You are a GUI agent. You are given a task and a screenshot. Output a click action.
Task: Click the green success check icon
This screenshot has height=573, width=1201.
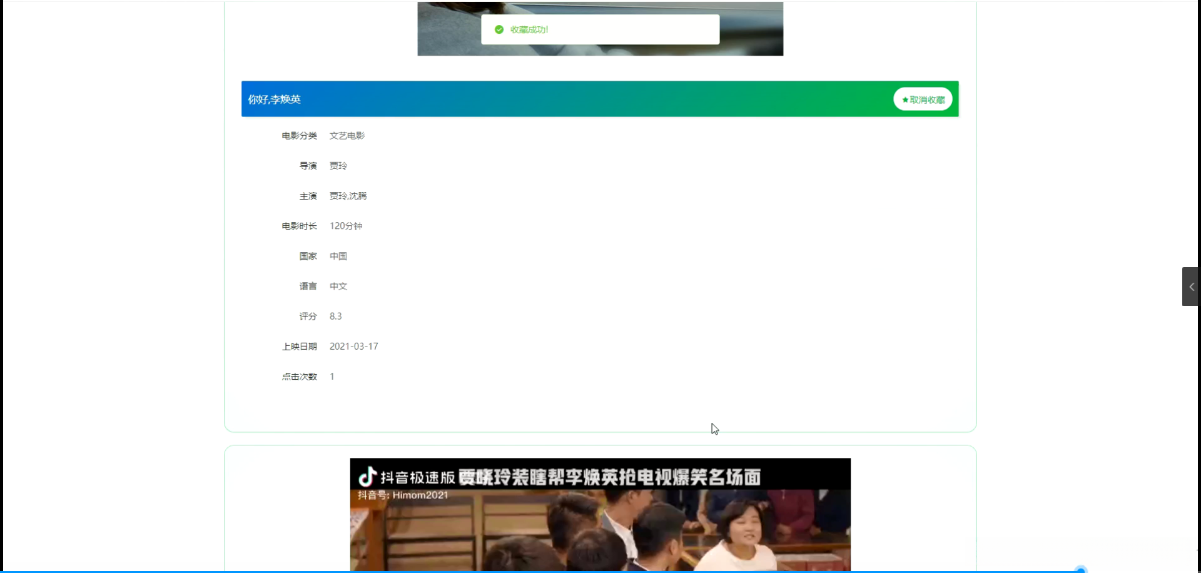(x=499, y=29)
